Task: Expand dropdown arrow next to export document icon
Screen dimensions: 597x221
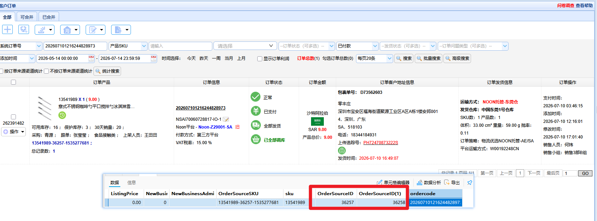Action: point(127,30)
